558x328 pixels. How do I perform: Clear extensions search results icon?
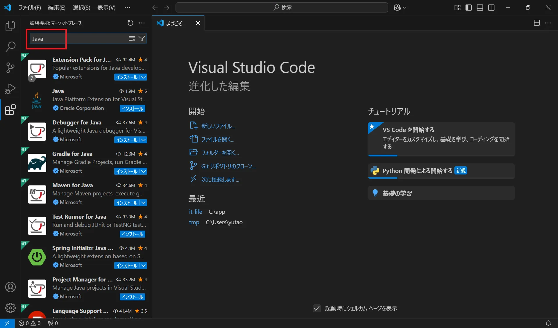(x=132, y=38)
